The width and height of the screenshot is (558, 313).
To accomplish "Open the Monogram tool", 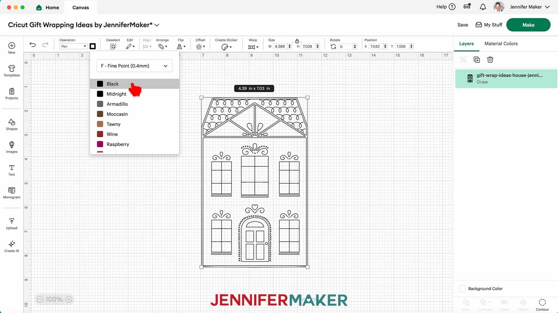I will (12, 190).
